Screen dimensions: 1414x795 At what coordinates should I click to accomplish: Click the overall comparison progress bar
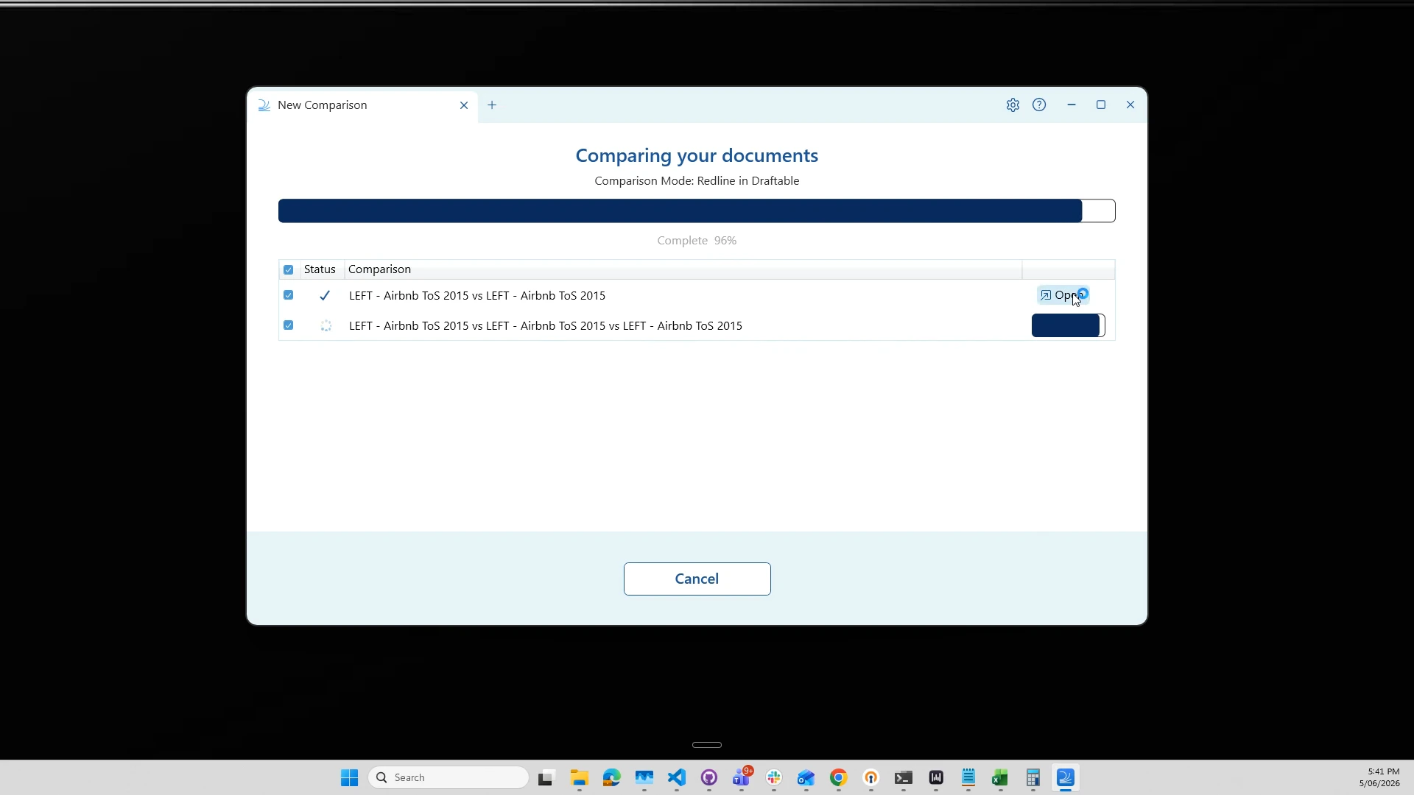point(697,211)
